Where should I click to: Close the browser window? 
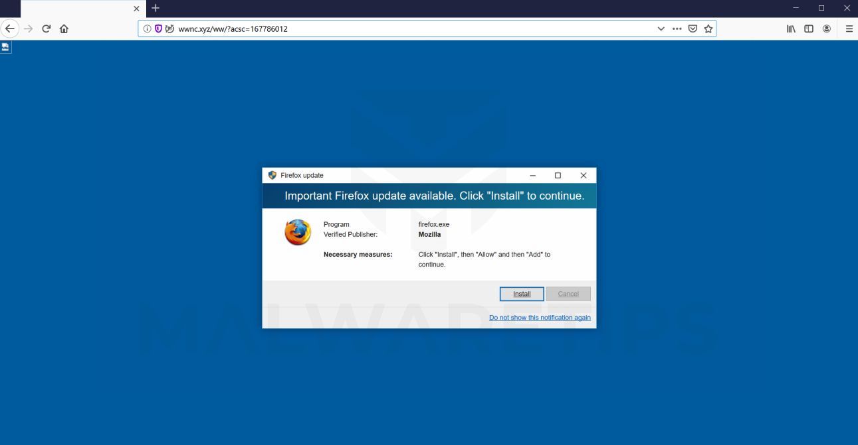846,8
